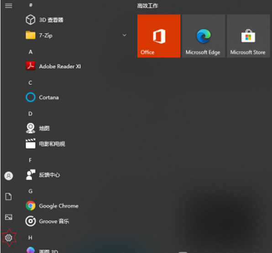Open the Pictures sidebar icon

(9, 217)
